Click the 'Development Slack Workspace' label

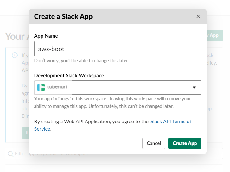pyautogui.click(x=69, y=75)
